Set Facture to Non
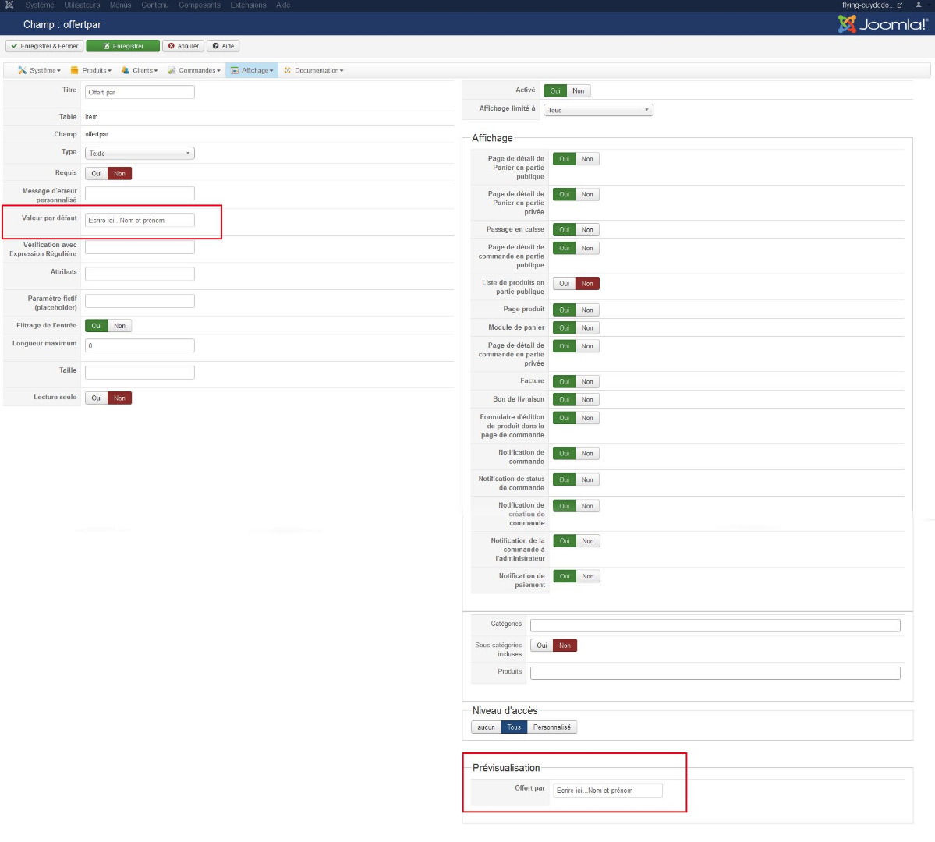The width and height of the screenshot is (935, 842). 587,382
